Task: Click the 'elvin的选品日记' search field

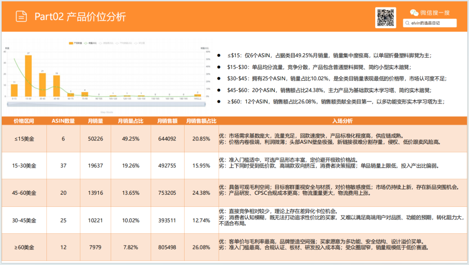Action: pyautogui.click(x=429, y=23)
